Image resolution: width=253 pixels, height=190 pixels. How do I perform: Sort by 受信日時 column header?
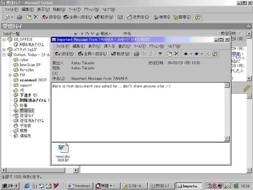228,34
